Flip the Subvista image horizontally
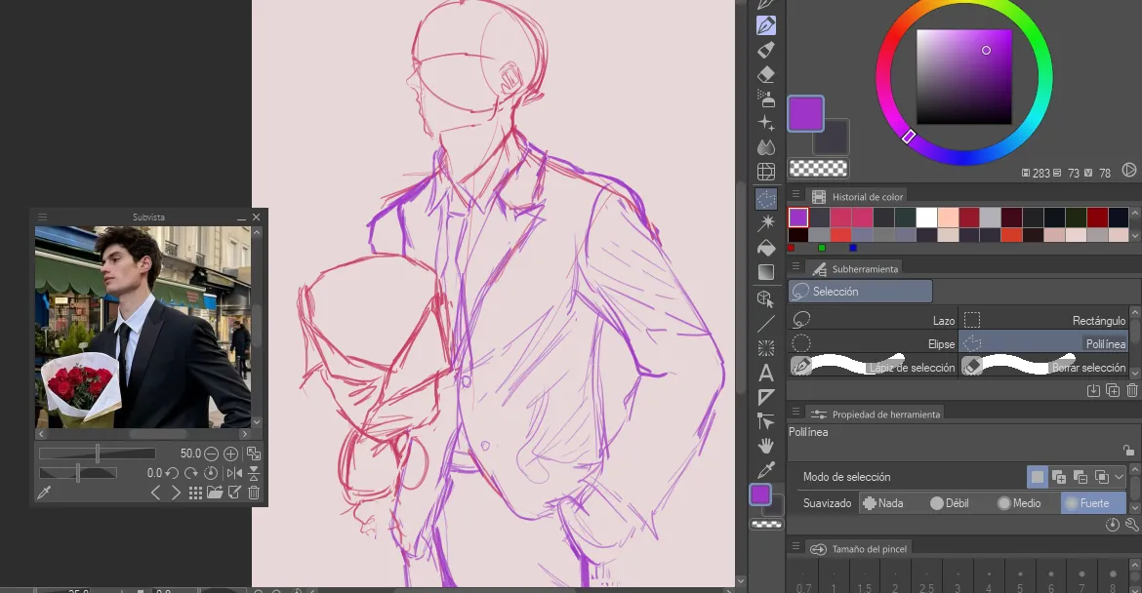The height and width of the screenshot is (593, 1142). (x=234, y=473)
